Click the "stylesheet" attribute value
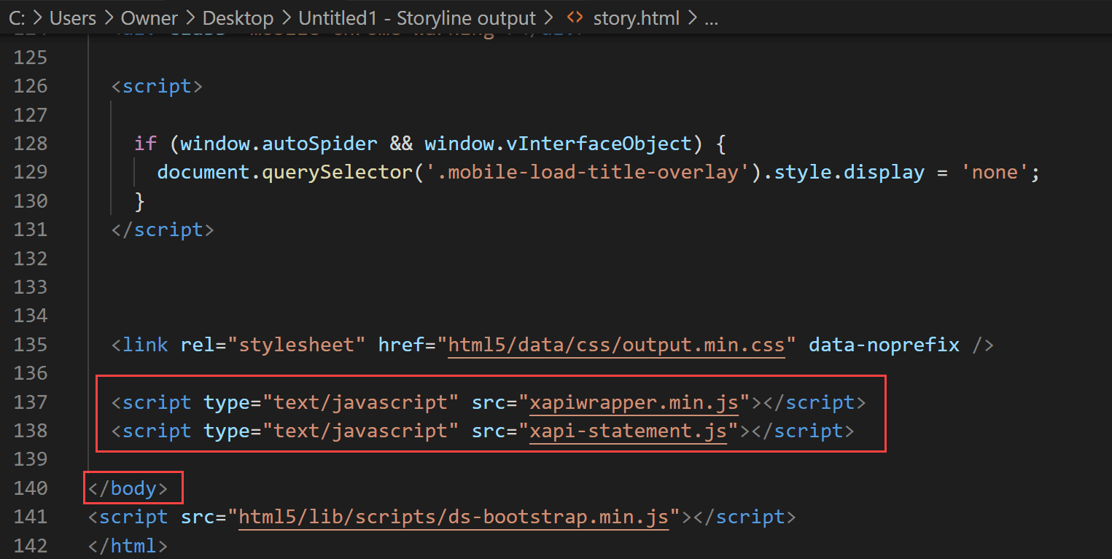This screenshot has height=559, width=1112. point(297,344)
